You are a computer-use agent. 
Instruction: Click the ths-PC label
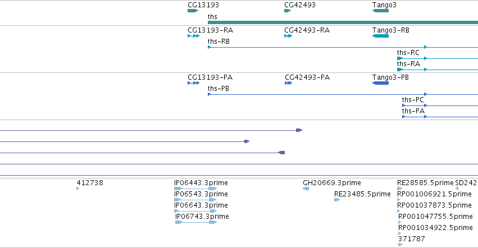point(413,100)
